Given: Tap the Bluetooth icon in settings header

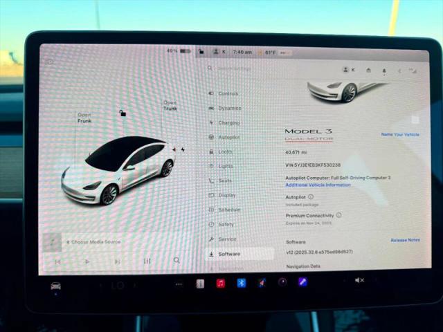Looking at the screenshot, I should click(x=399, y=71).
